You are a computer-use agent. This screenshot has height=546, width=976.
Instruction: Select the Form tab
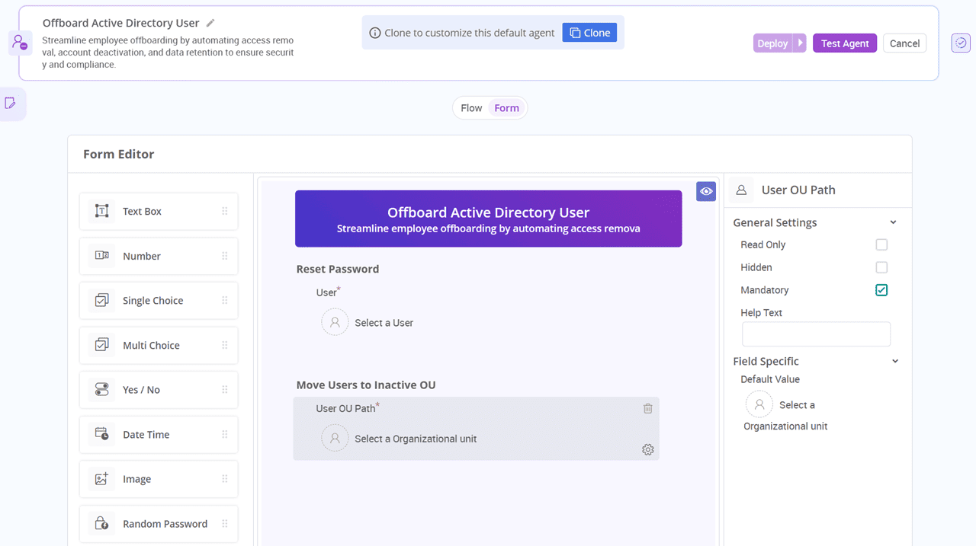click(506, 107)
